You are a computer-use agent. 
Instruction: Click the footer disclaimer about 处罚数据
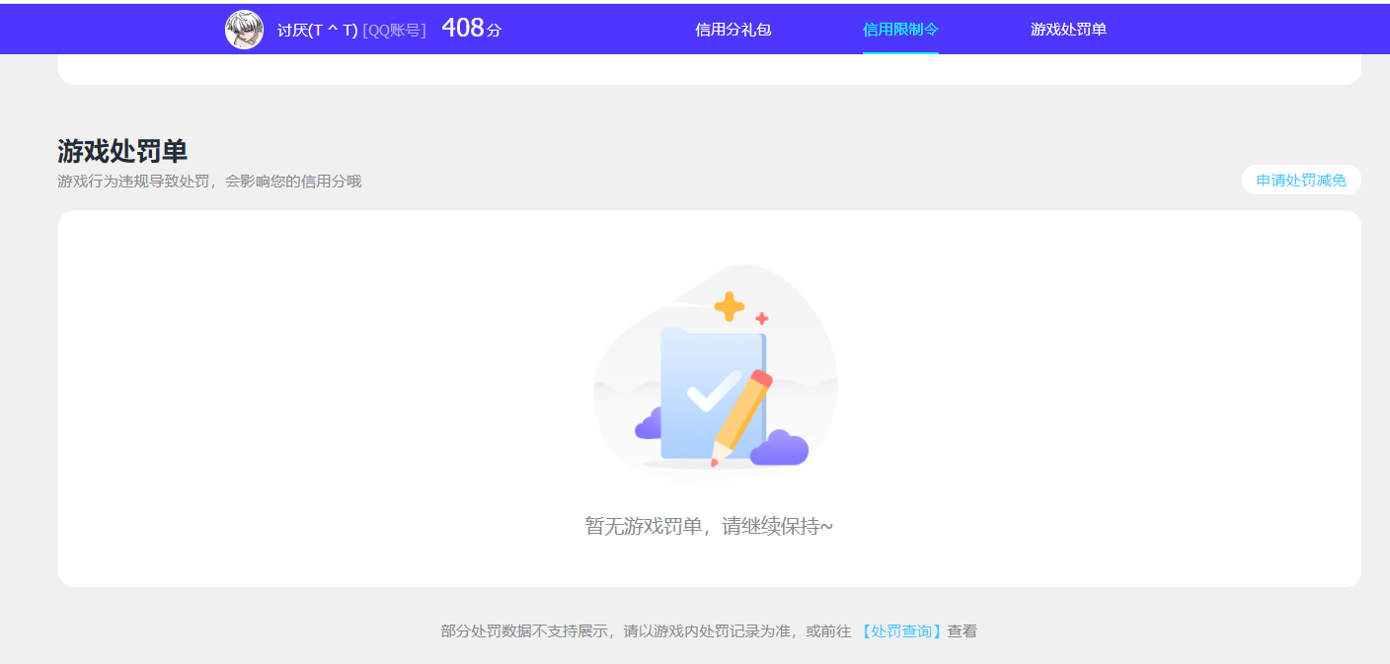point(691,629)
